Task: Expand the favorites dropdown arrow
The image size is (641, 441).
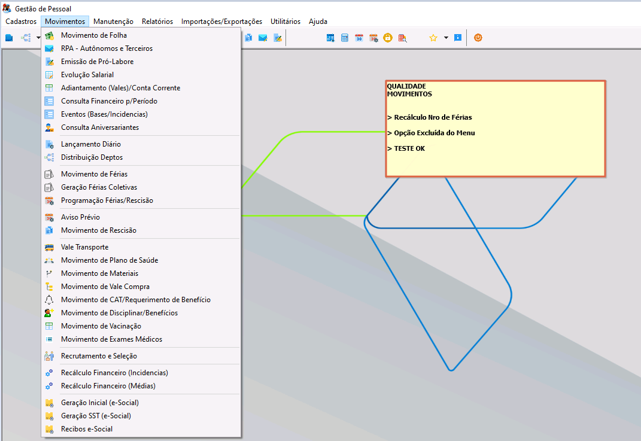Action: (x=446, y=38)
